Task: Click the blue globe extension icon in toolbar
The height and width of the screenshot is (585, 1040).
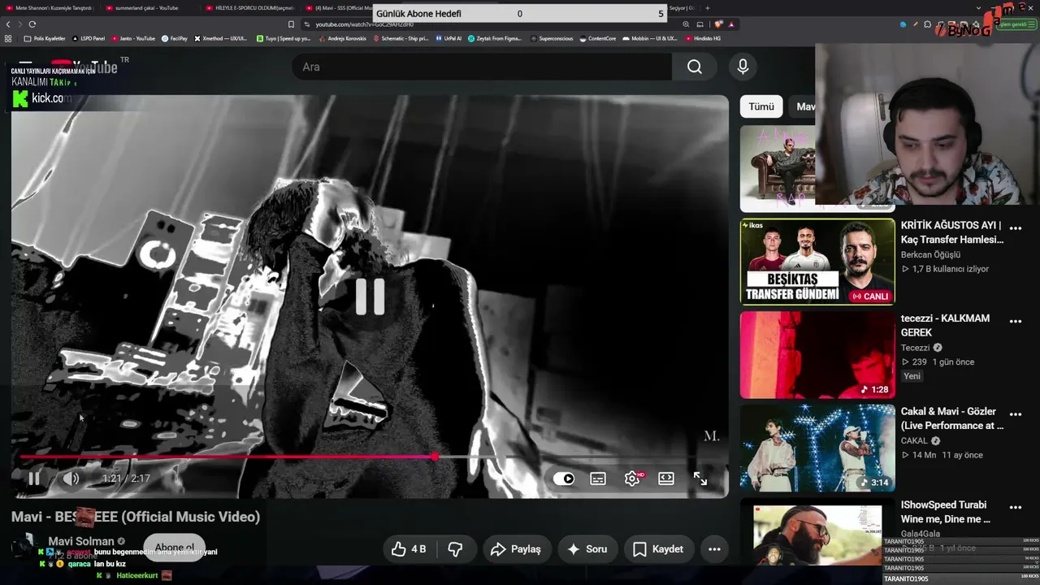Action: (x=903, y=24)
